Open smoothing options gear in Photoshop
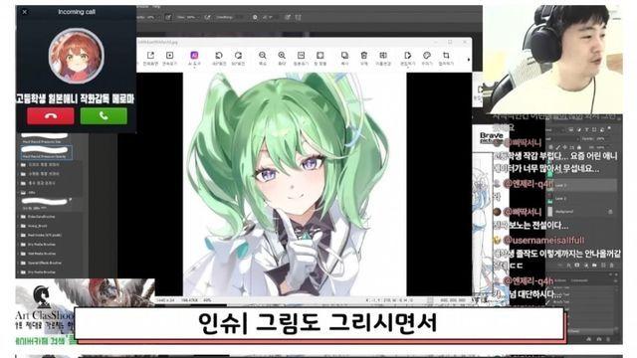The image size is (637, 358). pyautogui.click(x=255, y=18)
